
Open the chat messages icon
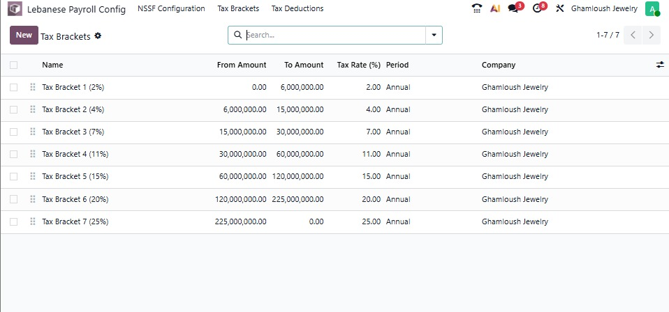point(514,9)
